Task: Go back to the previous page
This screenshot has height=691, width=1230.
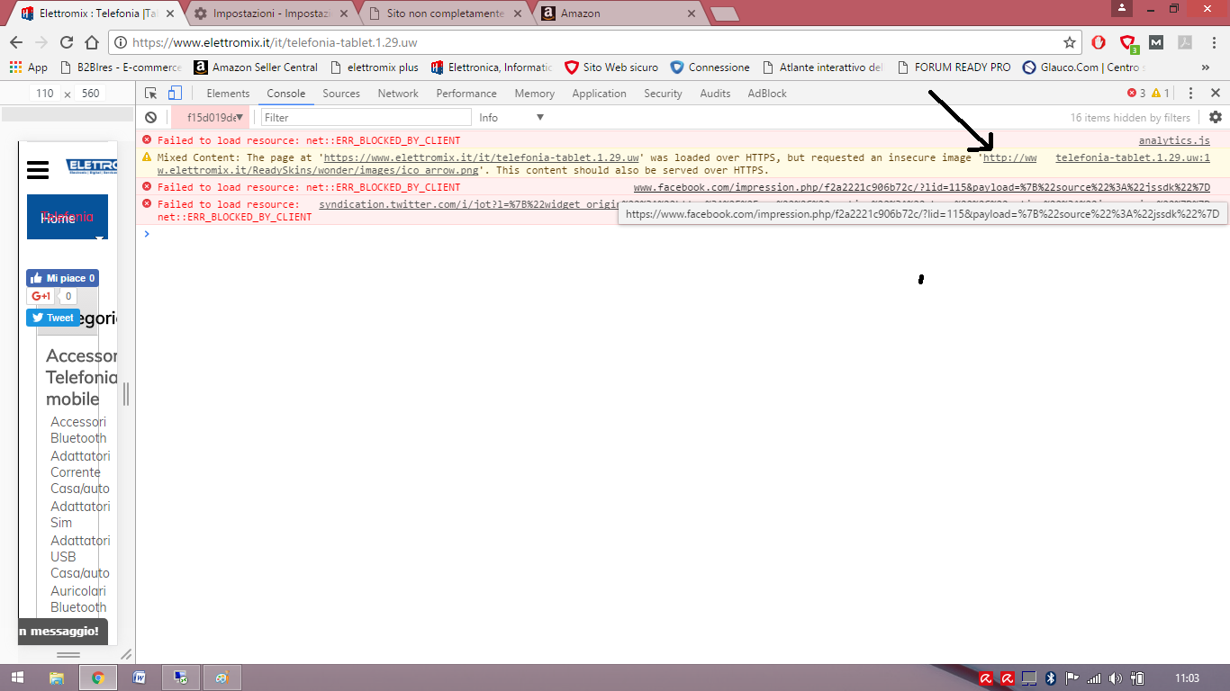Action: tap(16, 42)
